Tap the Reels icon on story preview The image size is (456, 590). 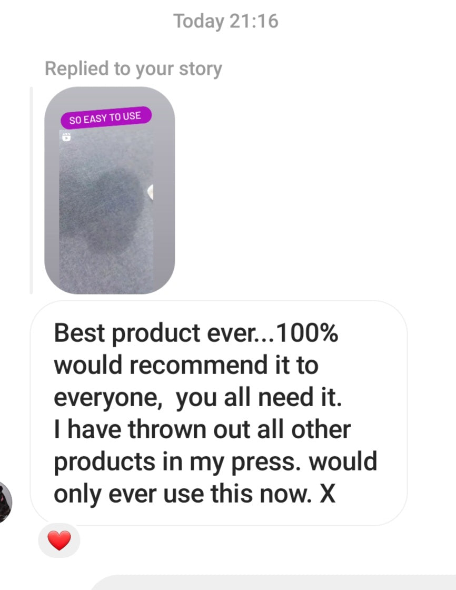tap(66, 136)
